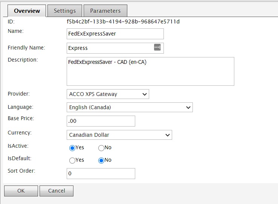Open the Parameters tab
The height and width of the screenshot is (204, 278).
click(105, 11)
